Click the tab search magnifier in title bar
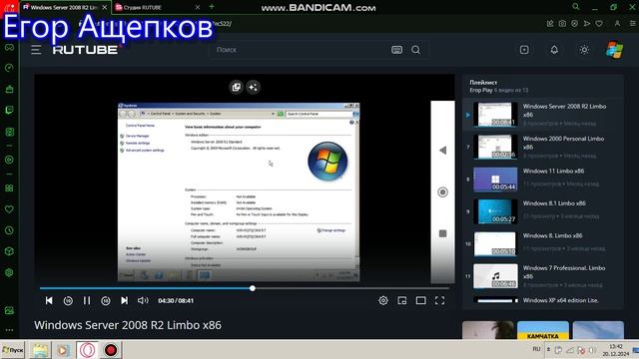 coord(576,7)
